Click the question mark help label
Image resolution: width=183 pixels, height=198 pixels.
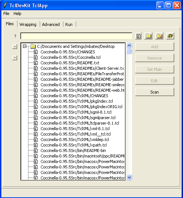[15, 36]
